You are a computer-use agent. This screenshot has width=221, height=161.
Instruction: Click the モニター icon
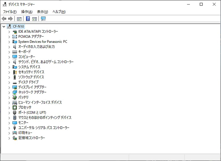click(x=15, y=123)
